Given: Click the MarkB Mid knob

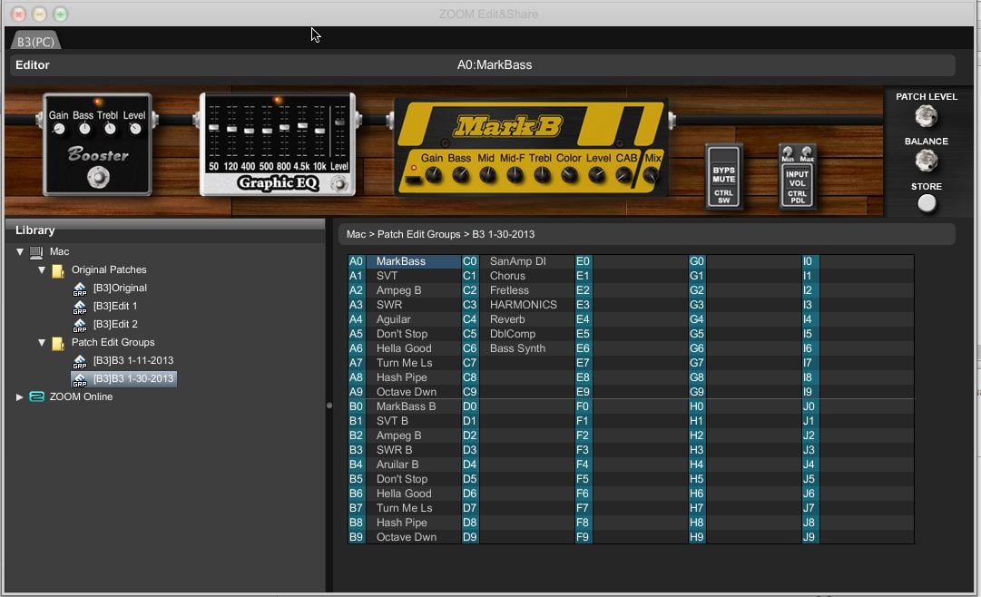Looking at the screenshot, I should [487, 176].
